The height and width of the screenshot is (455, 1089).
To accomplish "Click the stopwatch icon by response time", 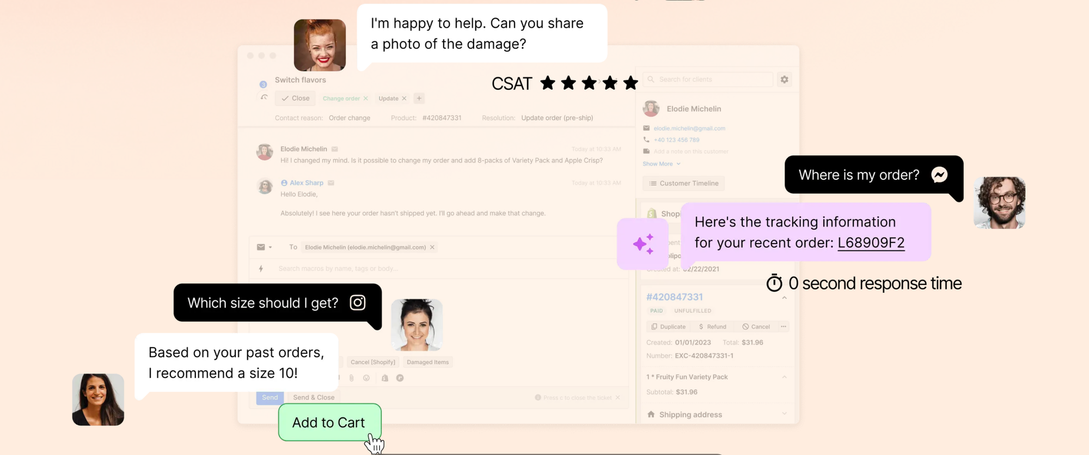I will click(774, 283).
